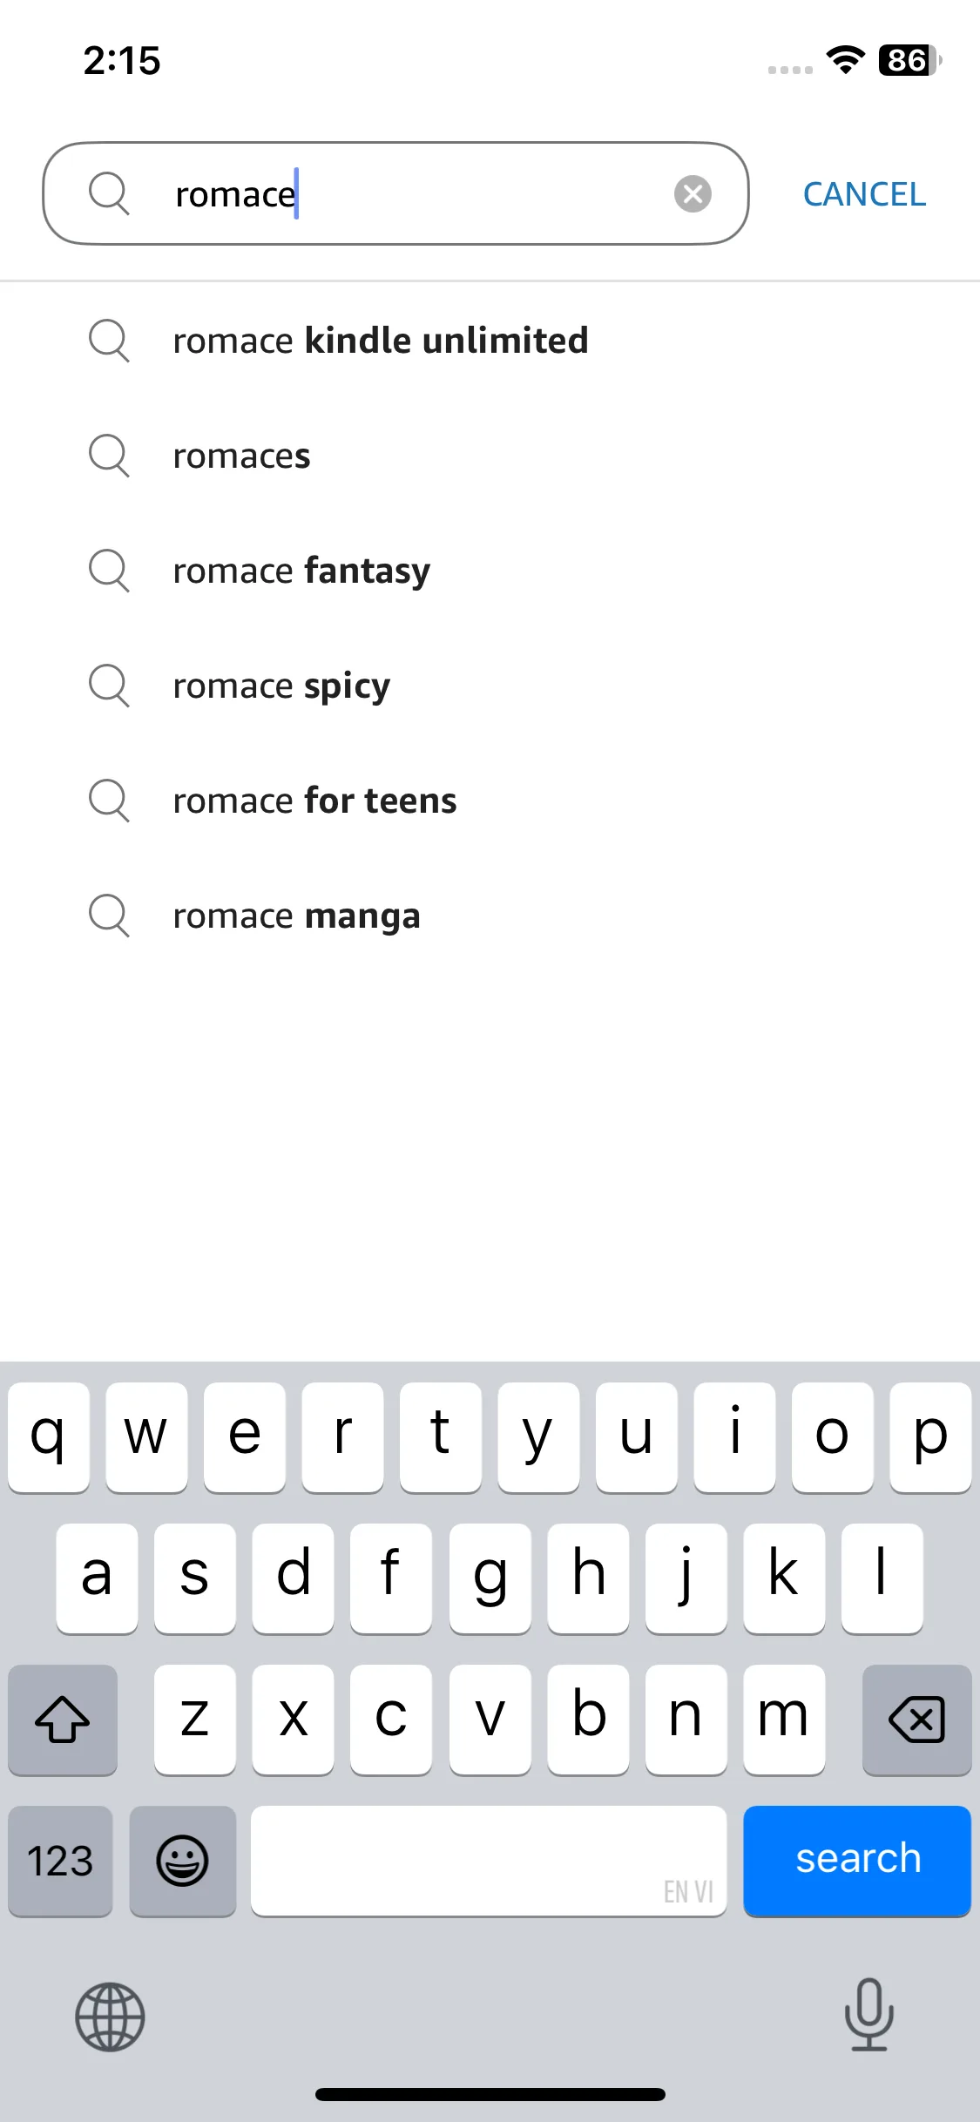The width and height of the screenshot is (980, 2122).
Task: Tap the search icon beside 'romaces'
Action: click(109, 456)
